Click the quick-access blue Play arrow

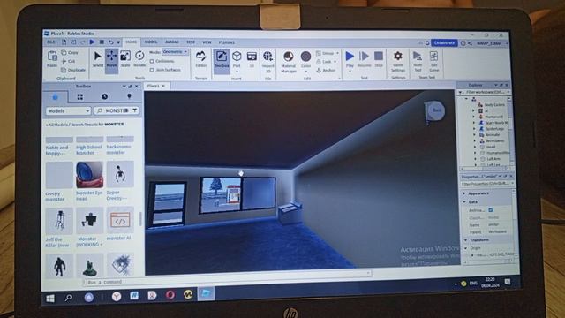pyautogui.click(x=92, y=42)
